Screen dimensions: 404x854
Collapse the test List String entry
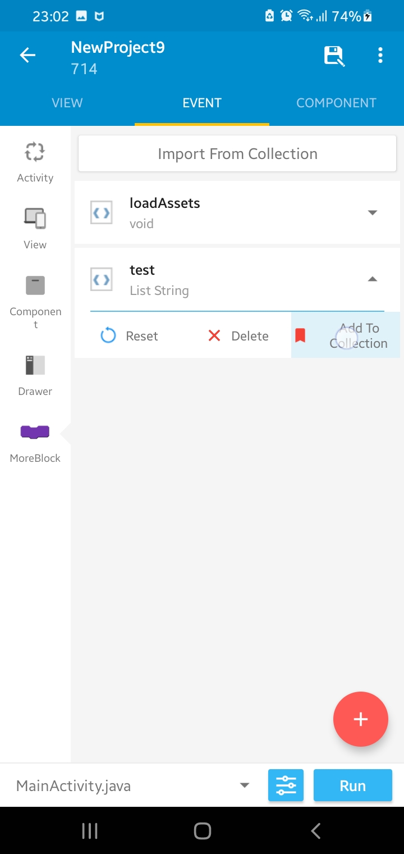click(373, 279)
